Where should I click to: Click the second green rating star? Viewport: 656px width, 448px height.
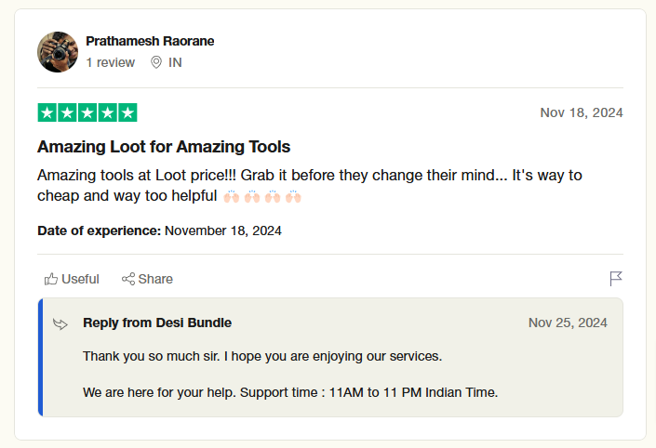(68, 113)
